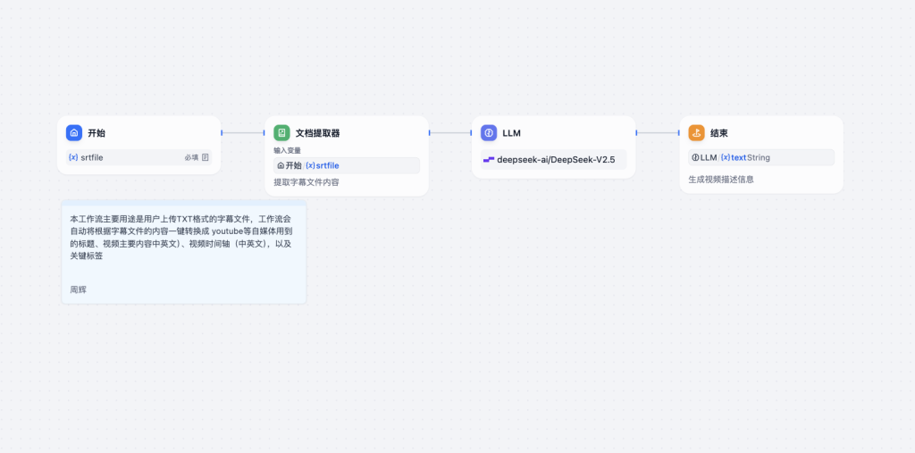Select the 结束 node title

click(x=719, y=133)
